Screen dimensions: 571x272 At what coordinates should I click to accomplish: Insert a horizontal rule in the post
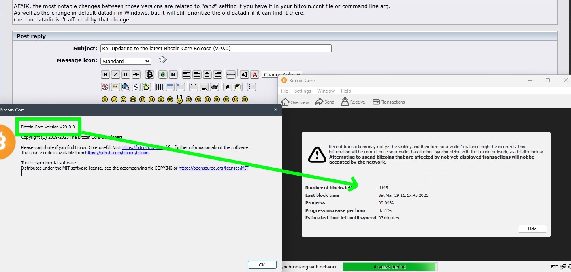pos(231,74)
